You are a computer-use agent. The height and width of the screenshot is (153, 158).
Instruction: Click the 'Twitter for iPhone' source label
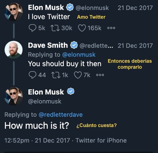[x=101, y=140]
